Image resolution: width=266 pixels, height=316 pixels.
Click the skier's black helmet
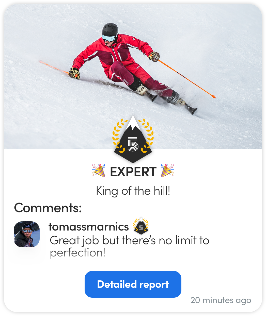110,30
